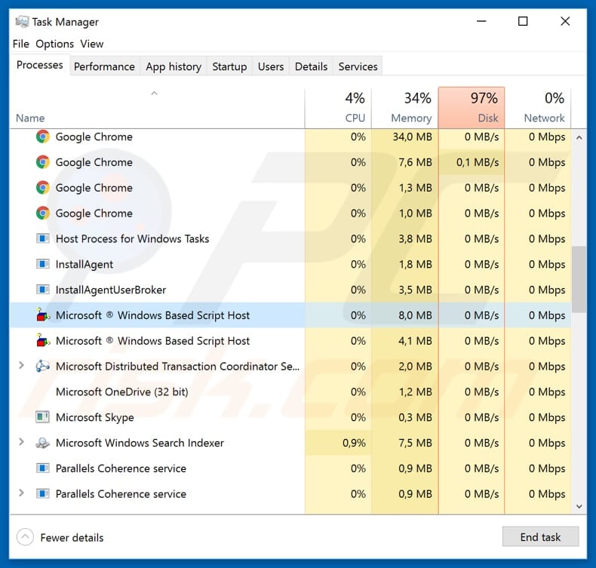The width and height of the screenshot is (596, 568).
Task: Collapse view with Fewer details arrow
Action: (25, 537)
